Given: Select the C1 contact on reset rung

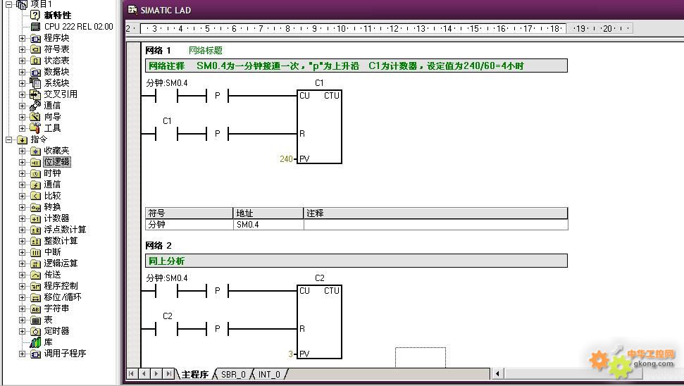Looking at the screenshot, I should pyautogui.click(x=167, y=133).
